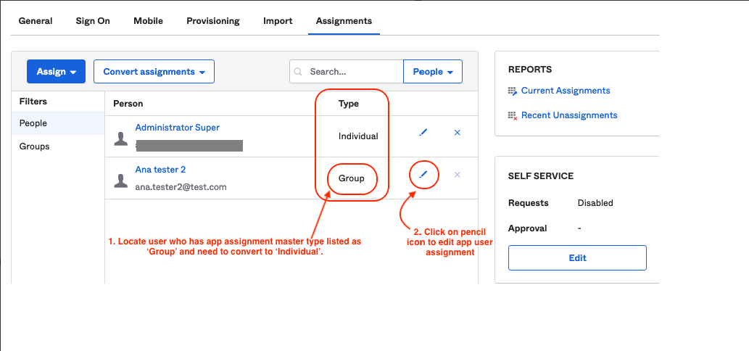Click the Type column header
Image resolution: width=749 pixels, height=351 pixels.
tap(349, 104)
